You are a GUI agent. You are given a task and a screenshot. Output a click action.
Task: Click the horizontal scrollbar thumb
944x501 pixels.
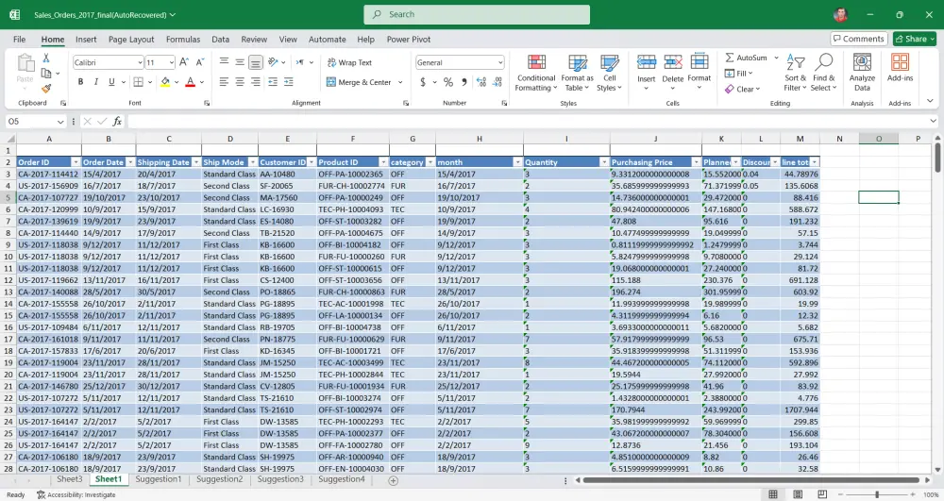coord(750,480)
